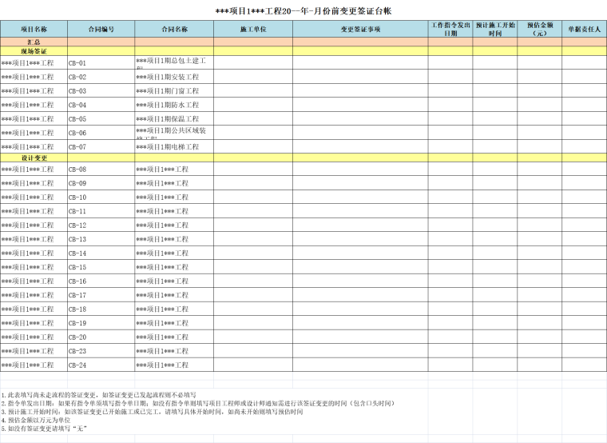
Task: Select cell CB-07
Action: [x=101, y=146]
